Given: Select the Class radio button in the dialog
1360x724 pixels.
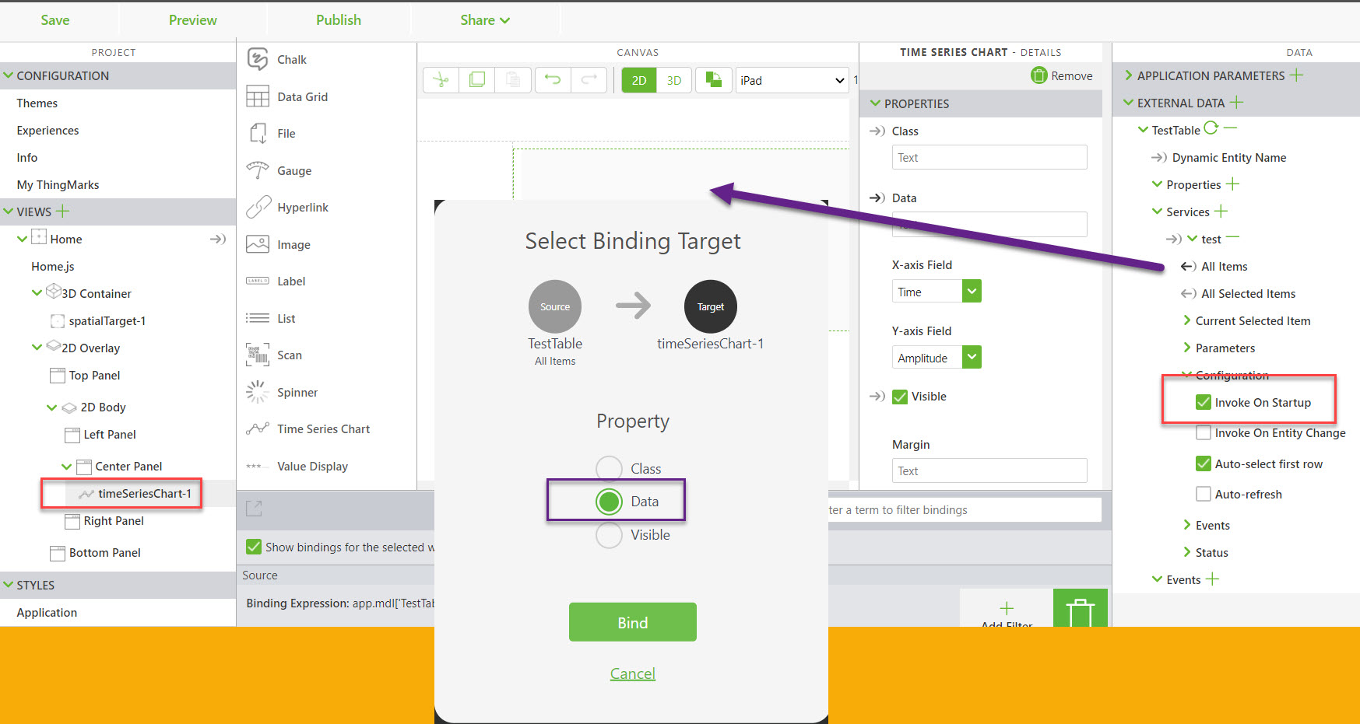Looking at the screenshot, I should click(610, 467).
